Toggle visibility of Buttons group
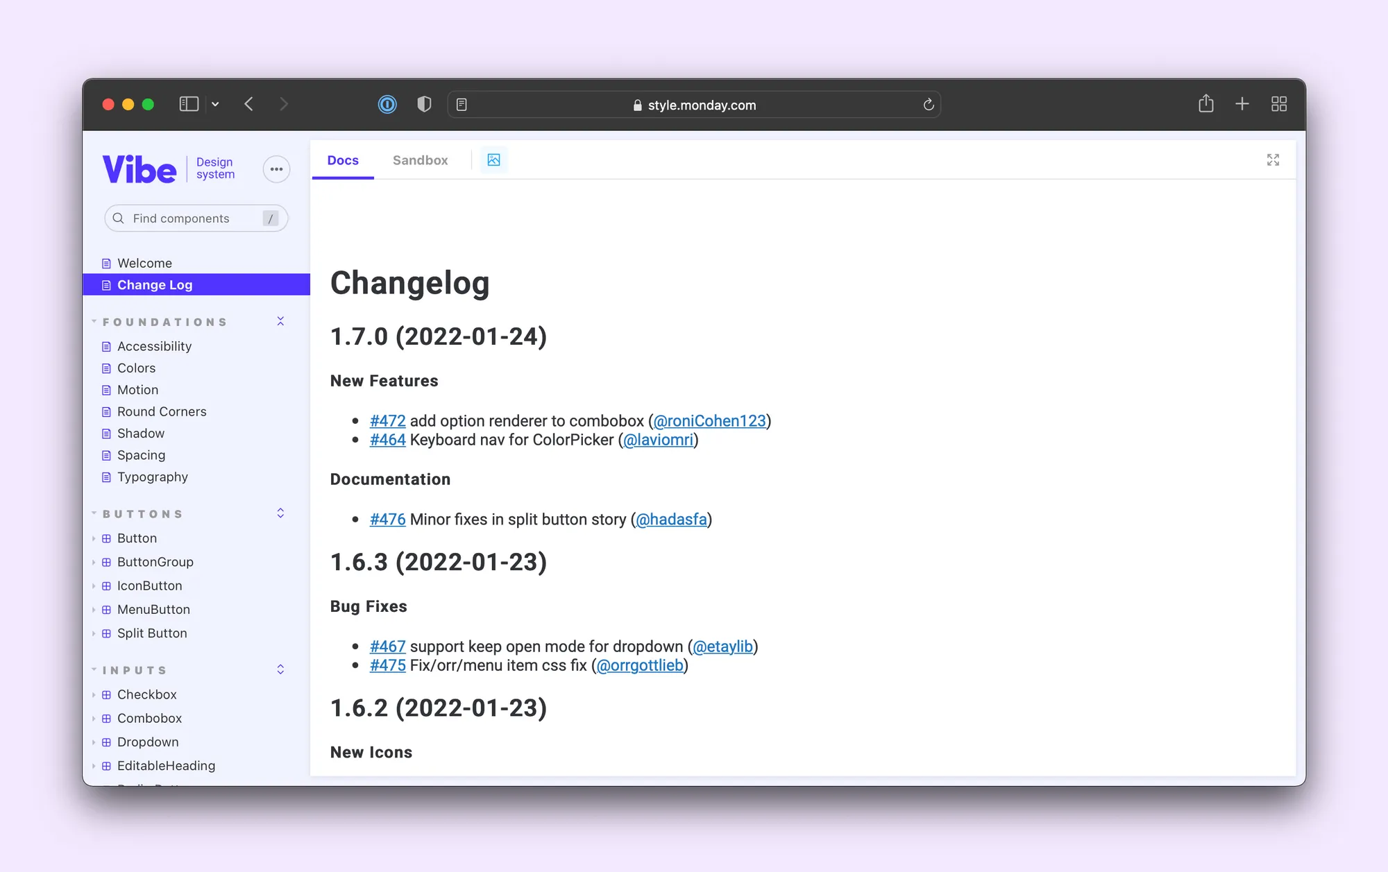Screen dimensions: 1388x872 (282, 513)
